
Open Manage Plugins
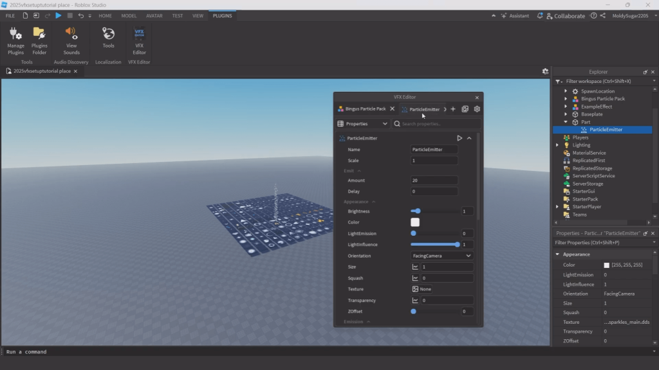click(15, 40)
